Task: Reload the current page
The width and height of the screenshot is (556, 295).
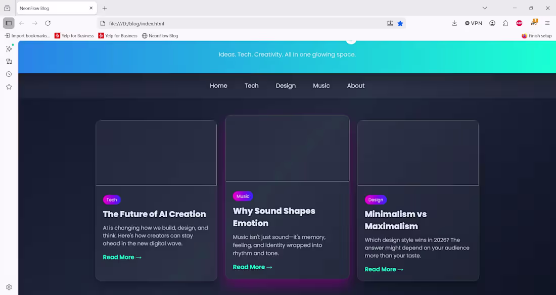Action: click(x=48, y=23)
